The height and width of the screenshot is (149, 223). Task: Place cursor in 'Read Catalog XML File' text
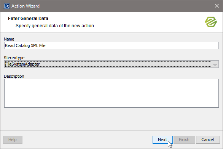click(x=25, y=45)
